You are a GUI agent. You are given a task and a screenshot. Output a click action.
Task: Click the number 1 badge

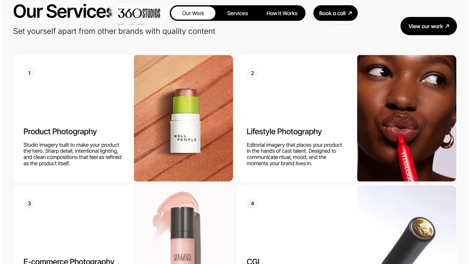click(29, 73)
